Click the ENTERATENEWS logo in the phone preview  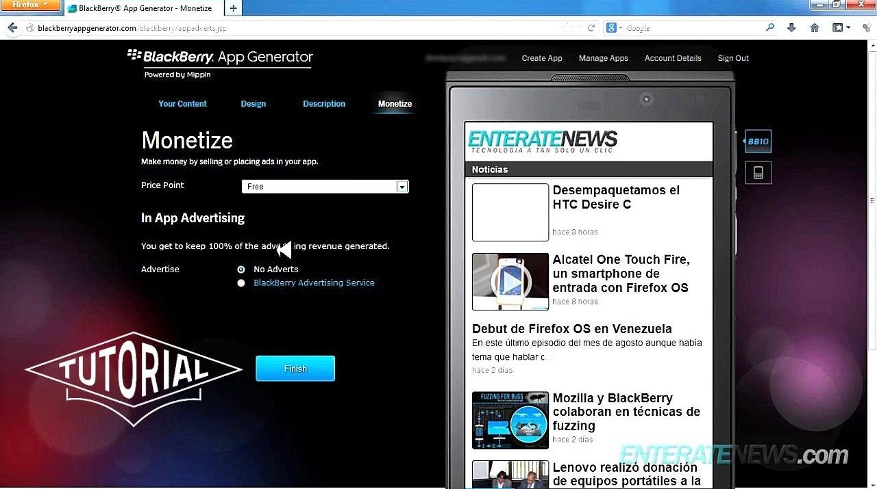pos(543,141)
